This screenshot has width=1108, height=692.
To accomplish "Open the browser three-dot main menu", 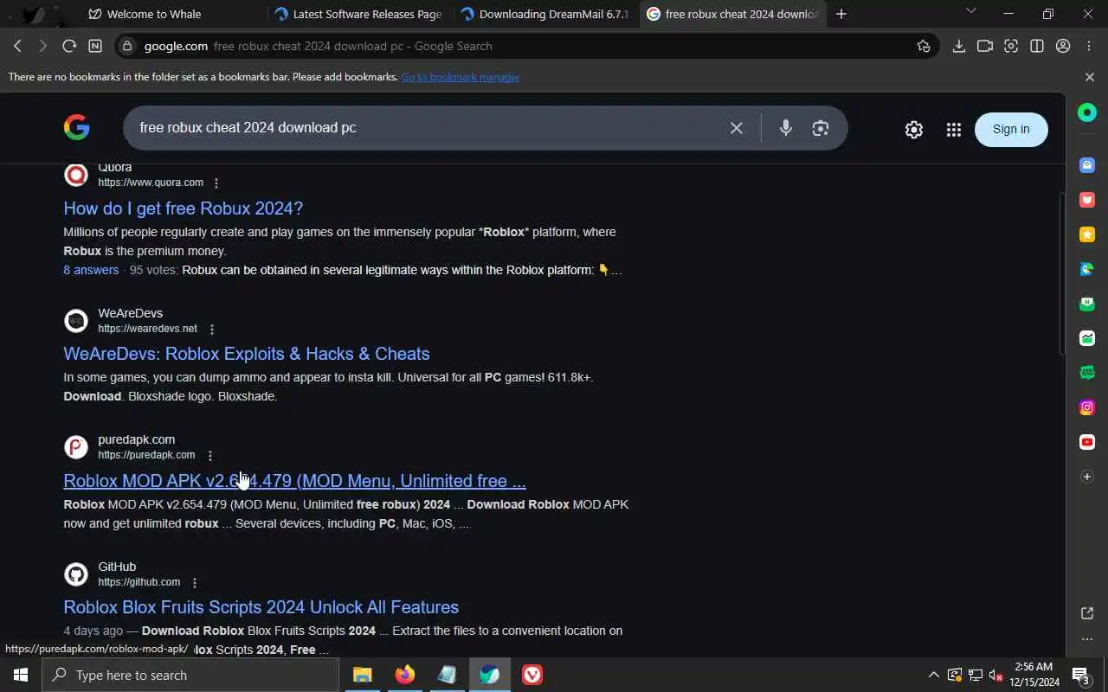I will click(x=1090, y=46).
